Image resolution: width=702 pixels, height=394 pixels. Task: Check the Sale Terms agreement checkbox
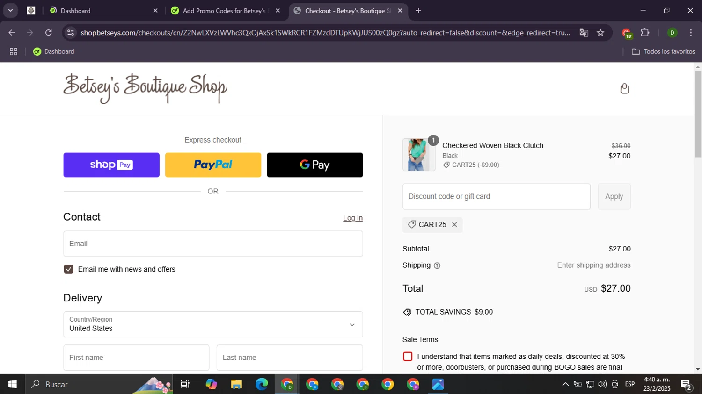[x=408, y=357]
